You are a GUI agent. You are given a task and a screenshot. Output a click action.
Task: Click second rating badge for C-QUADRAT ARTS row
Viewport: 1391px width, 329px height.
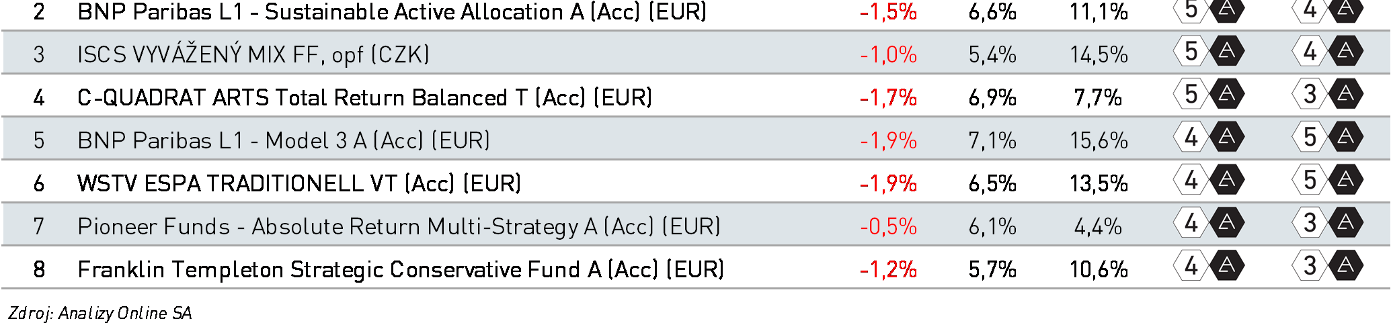coord(1328,94)
